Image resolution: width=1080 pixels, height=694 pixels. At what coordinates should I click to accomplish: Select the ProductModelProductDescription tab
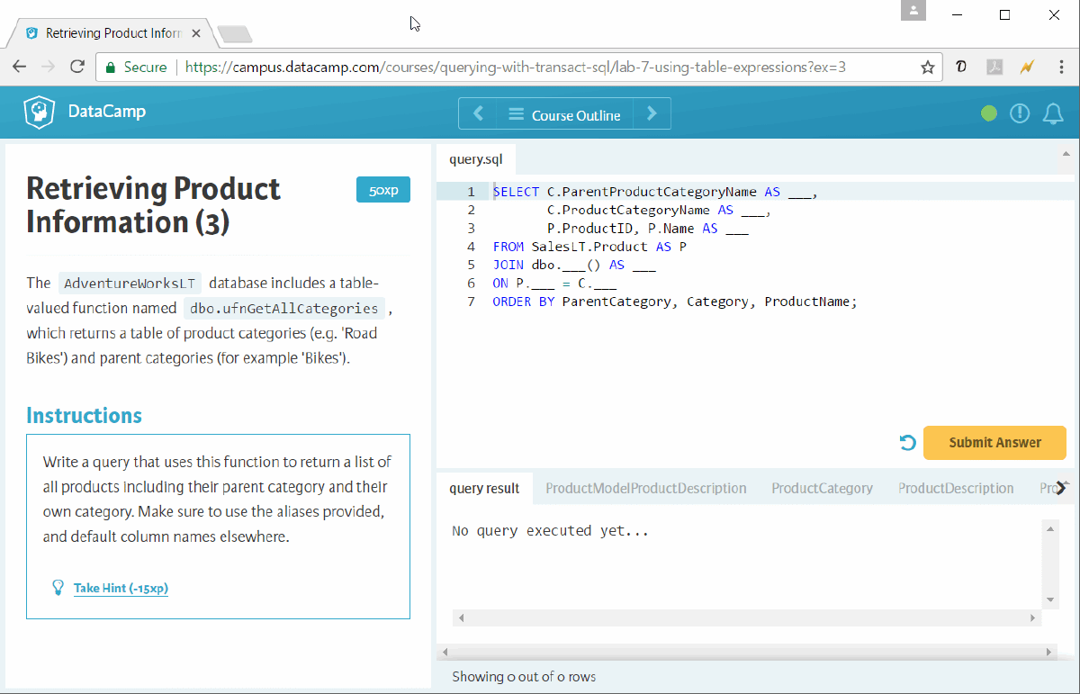point(646,488)
